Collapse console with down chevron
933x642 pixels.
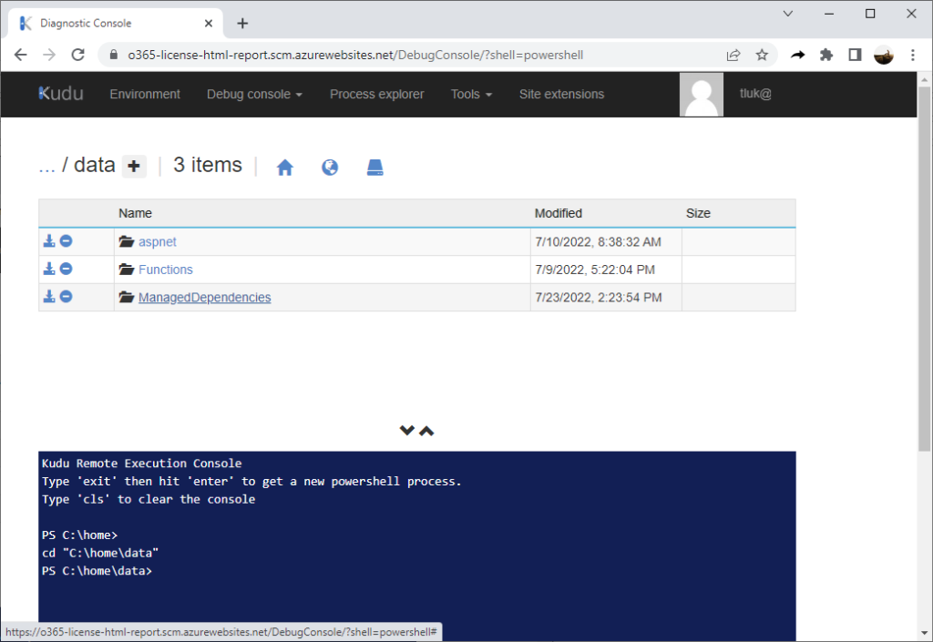point(407,431)
